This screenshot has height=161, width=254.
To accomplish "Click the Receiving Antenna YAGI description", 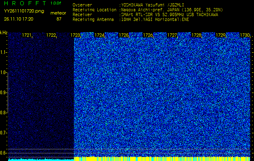I will point(155,19).
